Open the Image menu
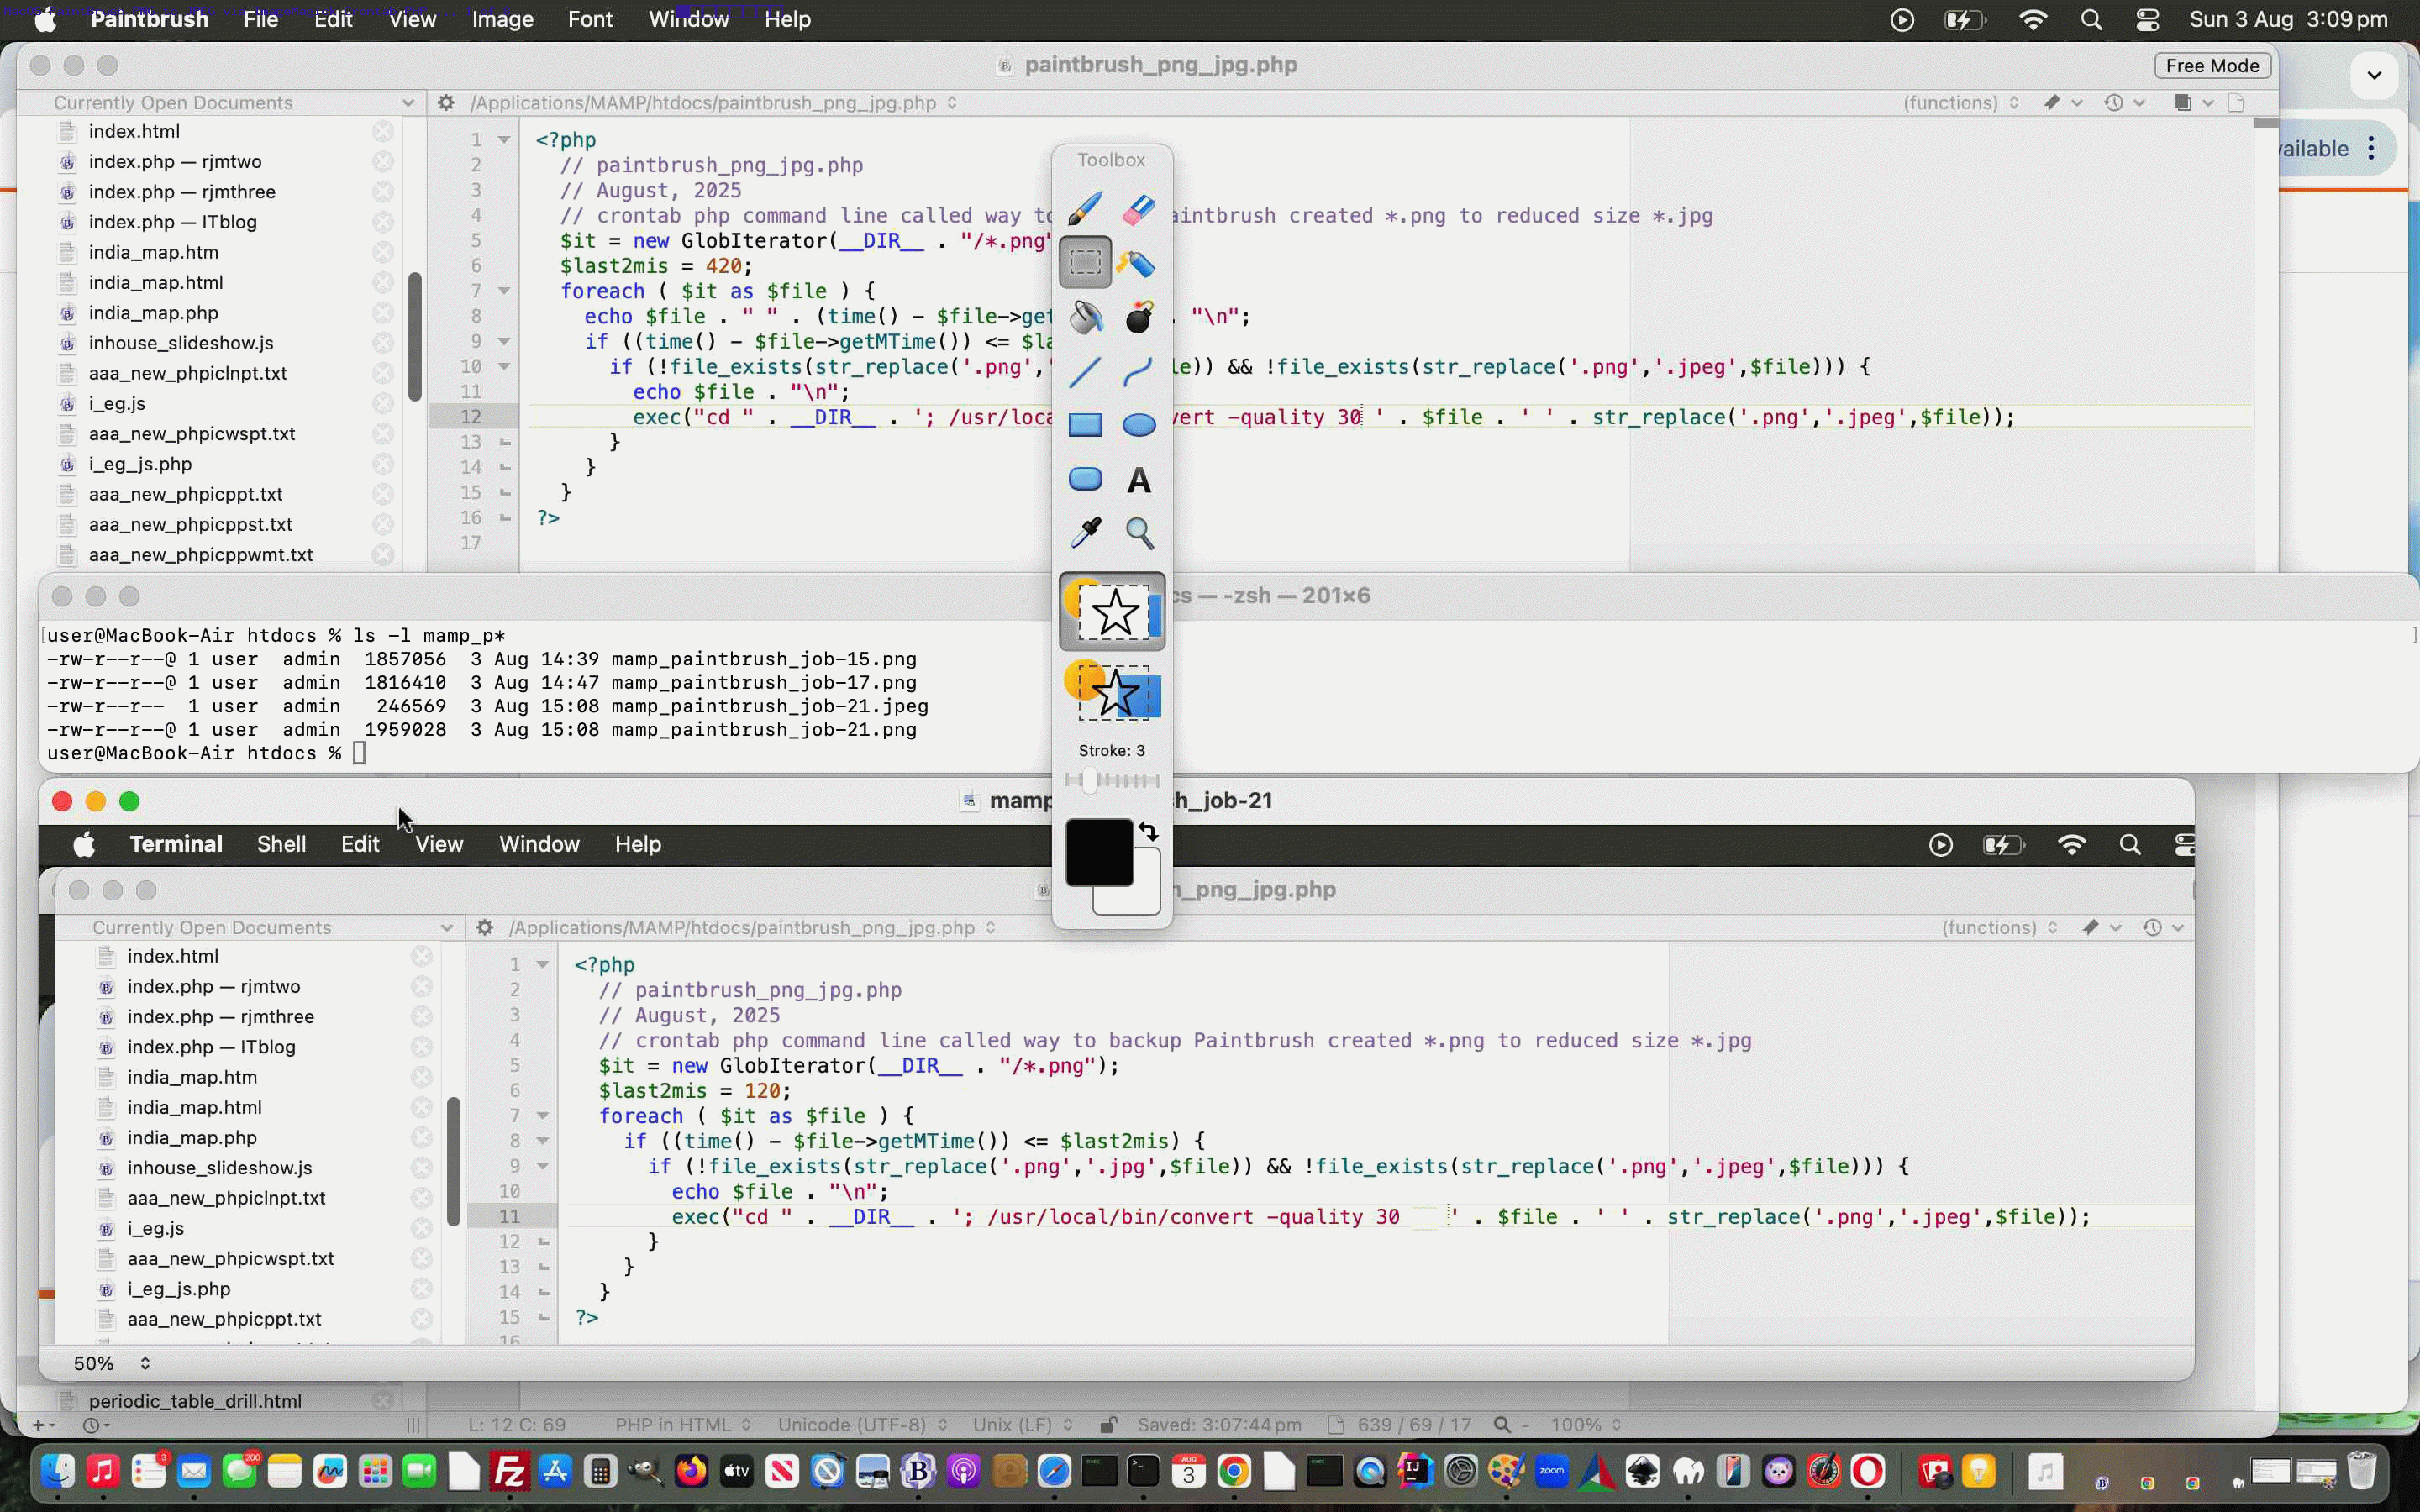The image size is (2420, 1512). point(502,19)
